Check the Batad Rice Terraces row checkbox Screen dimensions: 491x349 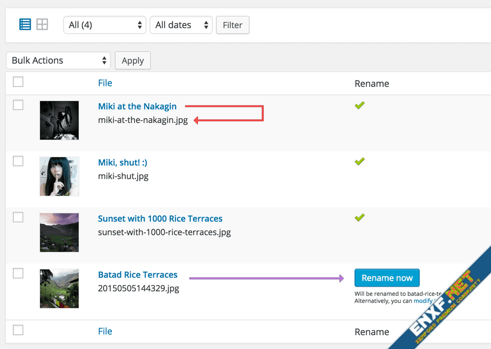pos(18,273)
